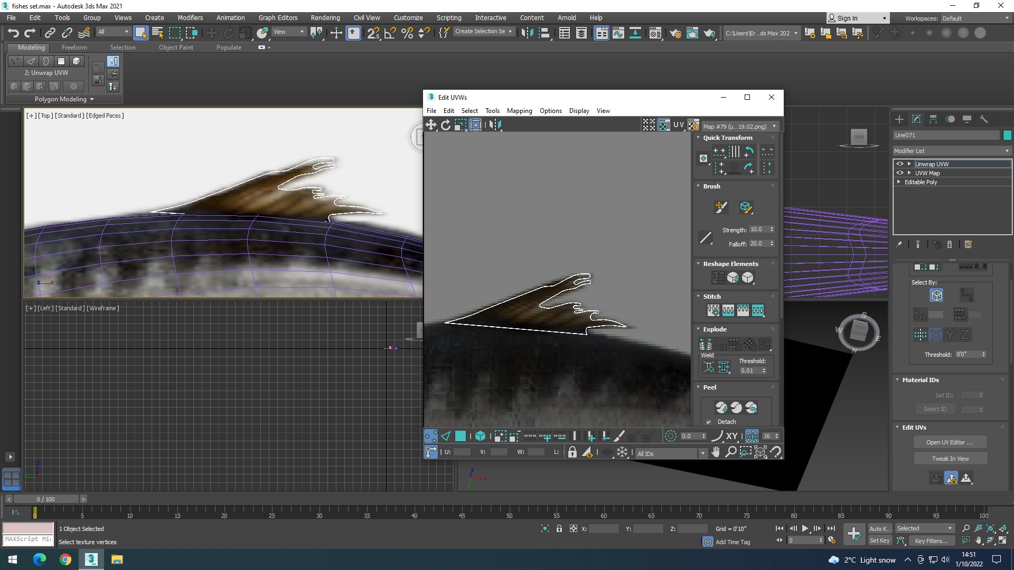The width and height of the screenshot is (1014, 570).
Task: Open File Explorer from the taskbar
Action: coord(117,559)
